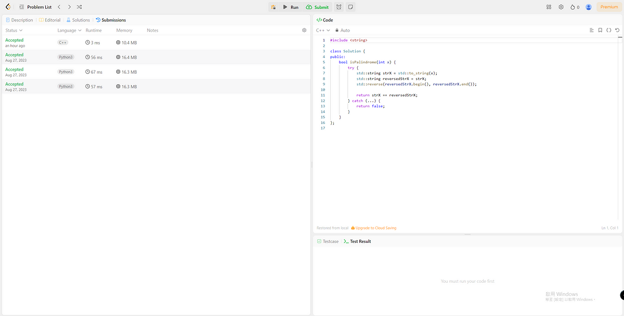Click the Ln 1, Col 1 status
The image size is (624, 316).
coord(609,228)
